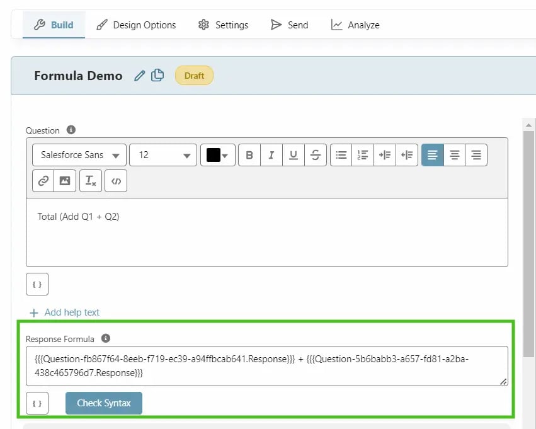Screen dimensions: 536x429
Task: Toggle bold formatting
Action: 249,155
